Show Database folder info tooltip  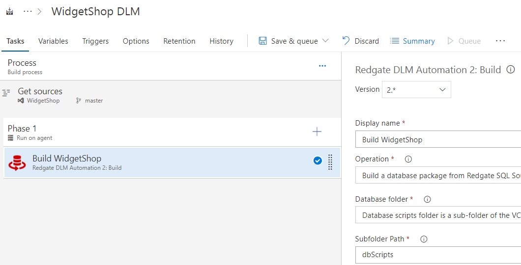click(427, 199)
